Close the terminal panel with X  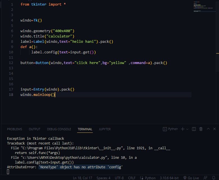215,129
